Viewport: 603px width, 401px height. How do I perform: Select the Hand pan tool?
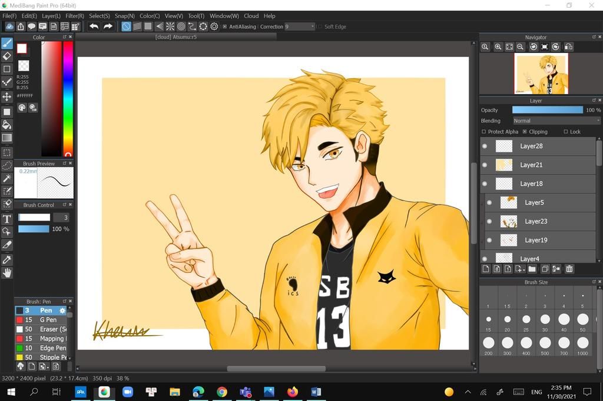[7, 273]
